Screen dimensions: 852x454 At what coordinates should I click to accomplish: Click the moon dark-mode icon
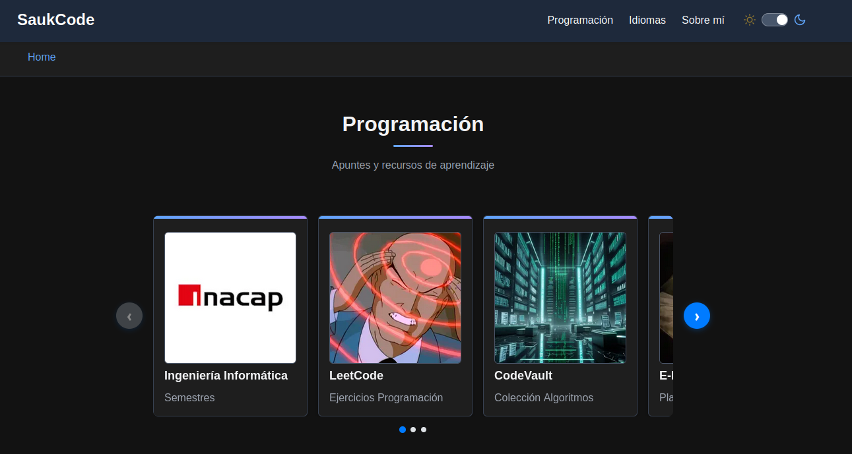[x=800, y=20]
